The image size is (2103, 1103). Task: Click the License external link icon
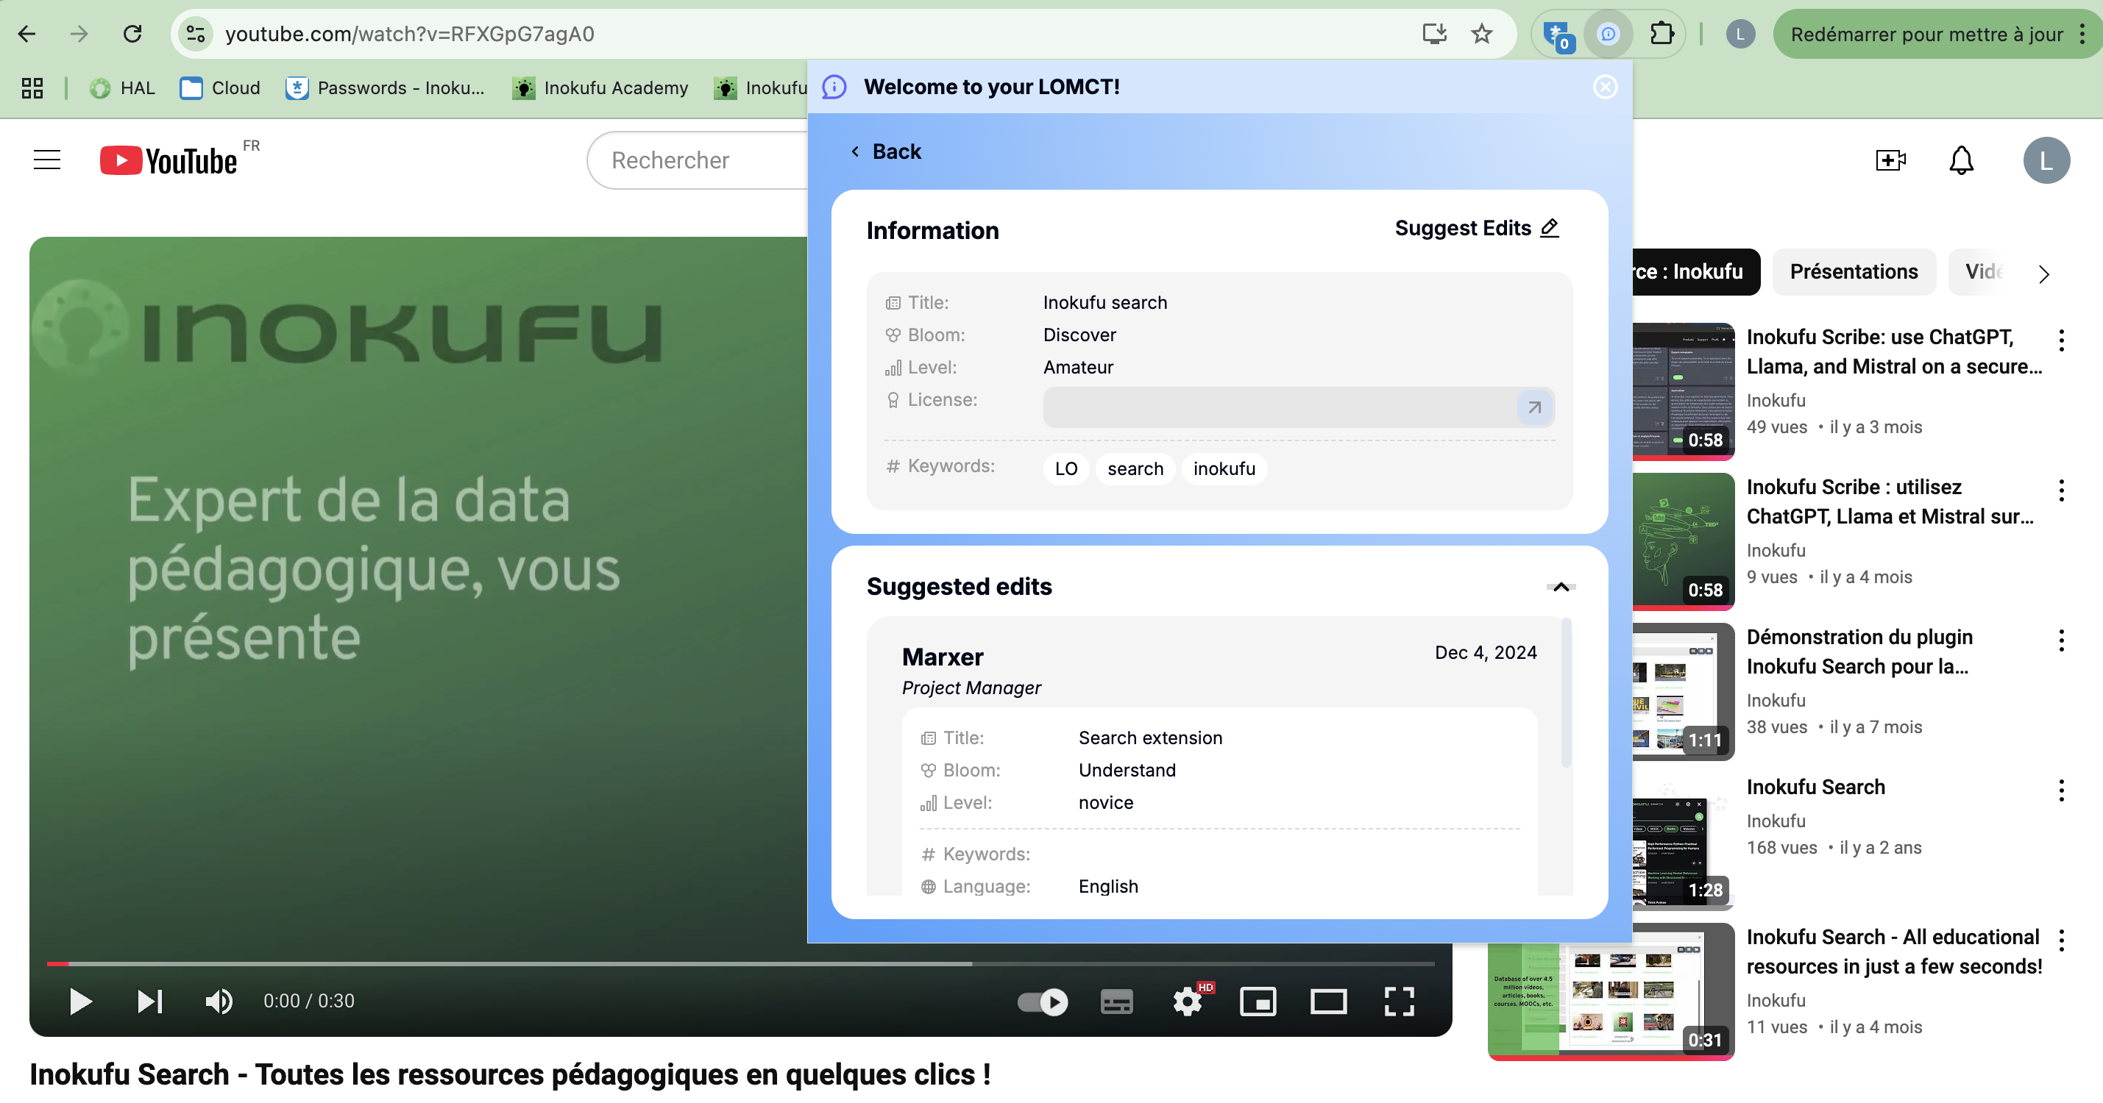(x=1534, y=407)
